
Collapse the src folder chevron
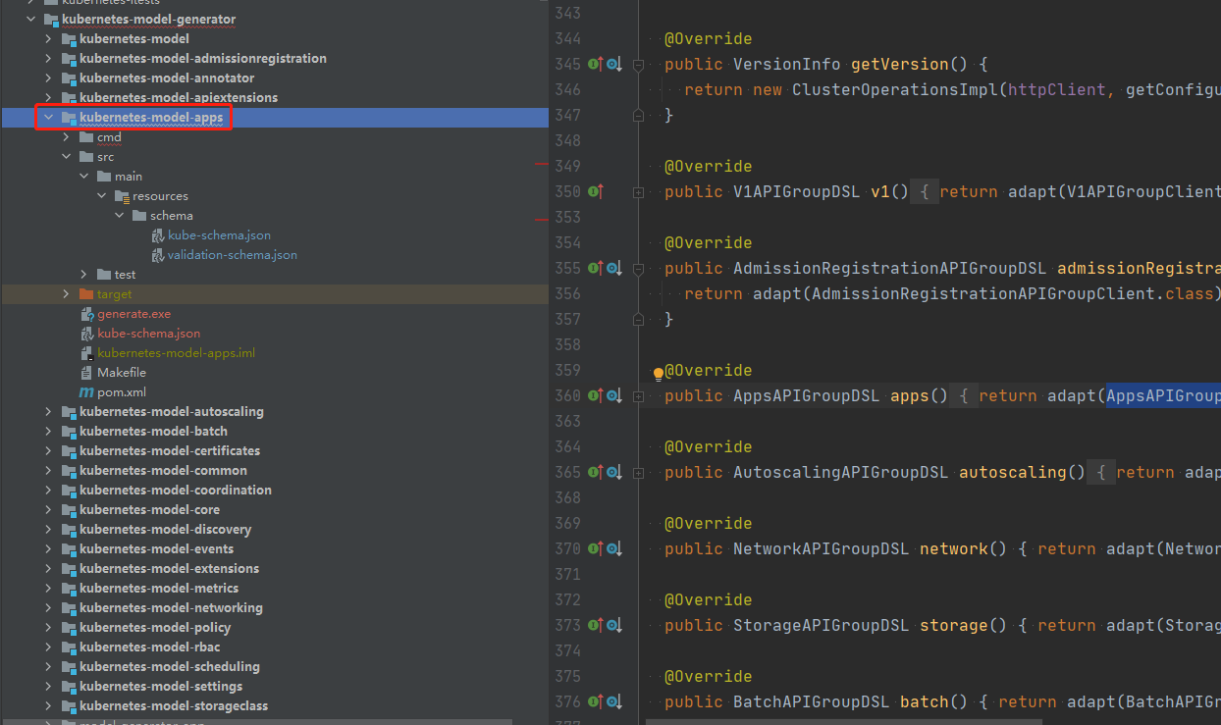(x=67, y=156)
